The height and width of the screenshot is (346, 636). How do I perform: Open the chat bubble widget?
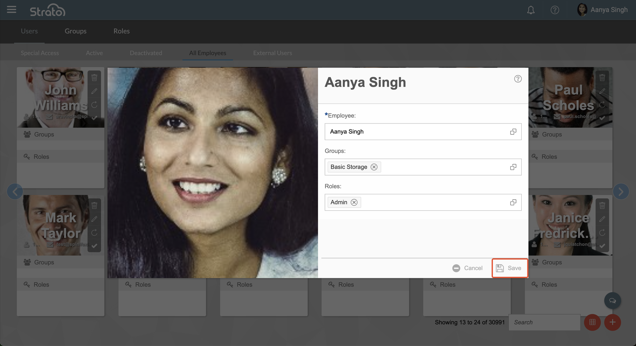[x=612, y=301]
